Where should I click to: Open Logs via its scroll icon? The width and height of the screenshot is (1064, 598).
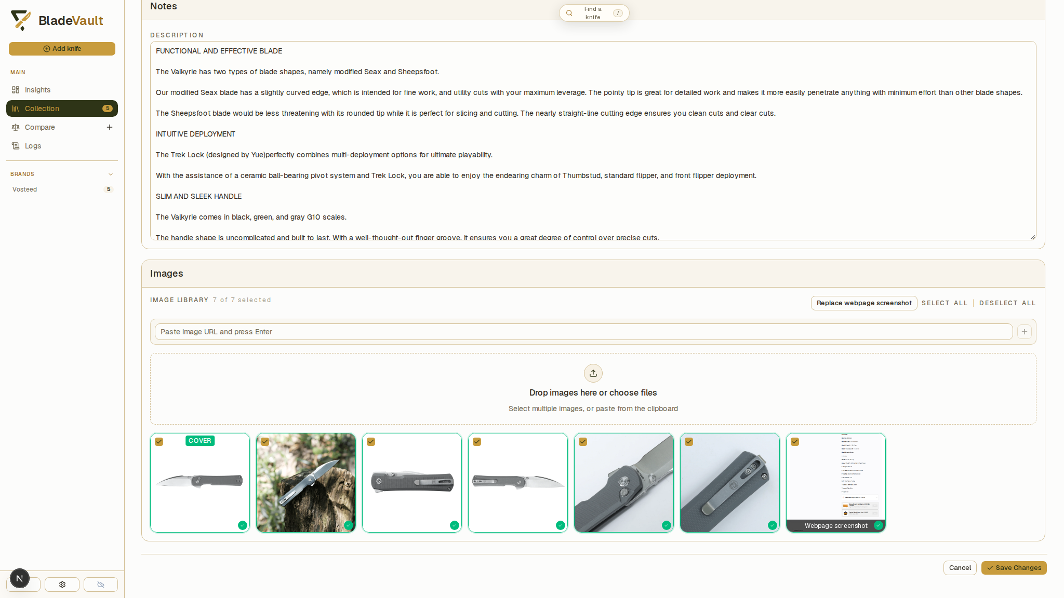pyautogui.click(x=16, y=146)
